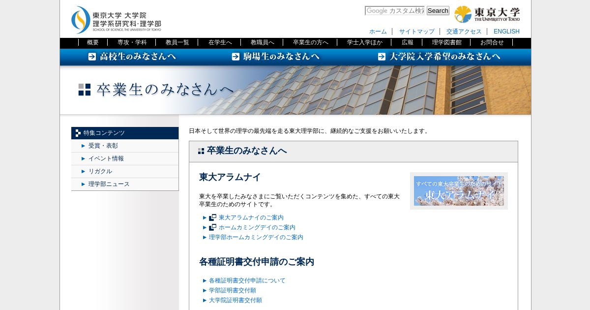This screenshot has width=590, height=310.
Task: Switch to ENGLISH version
Action: [x=506, y=31]
